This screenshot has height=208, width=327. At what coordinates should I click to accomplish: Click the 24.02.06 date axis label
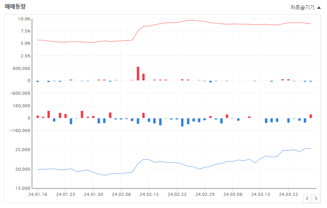click(121, 194)
